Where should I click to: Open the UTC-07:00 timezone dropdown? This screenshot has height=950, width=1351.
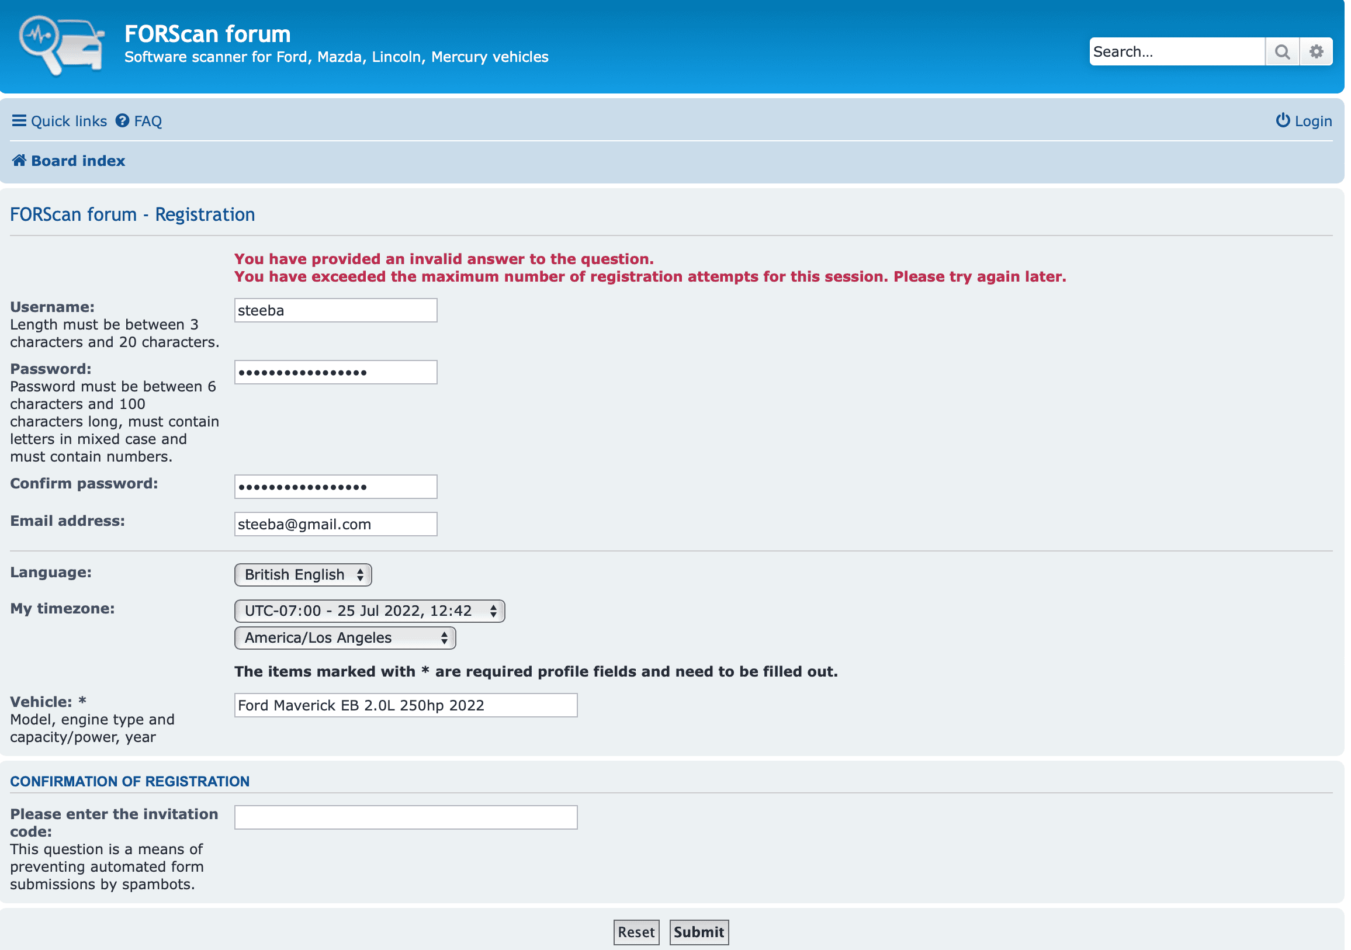point(369,611)
